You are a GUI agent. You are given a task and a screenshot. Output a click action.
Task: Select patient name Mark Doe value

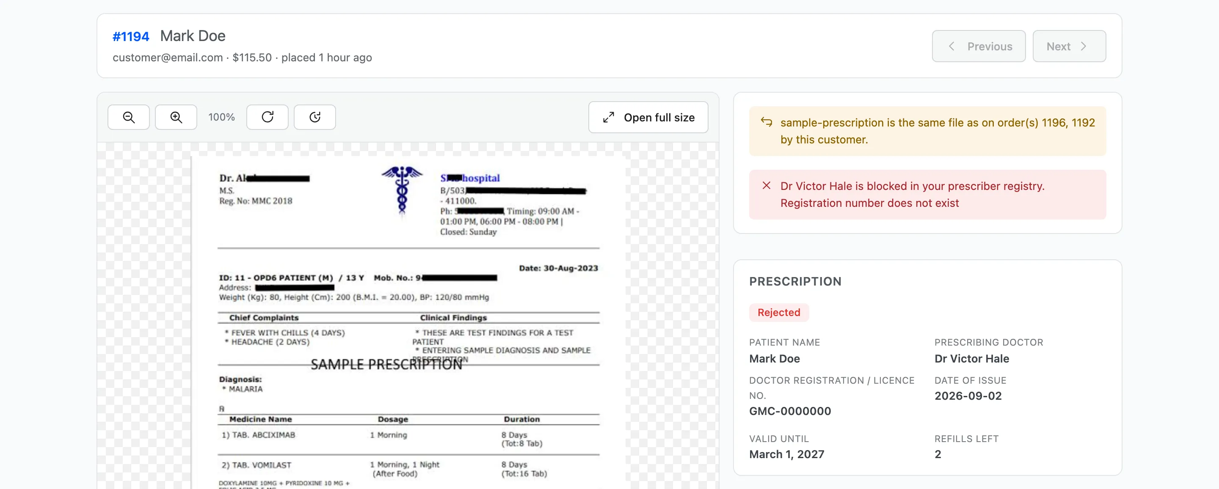774,358
